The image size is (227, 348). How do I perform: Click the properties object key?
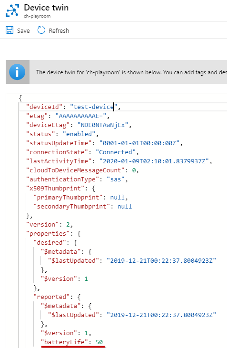(x=48, y=234)
